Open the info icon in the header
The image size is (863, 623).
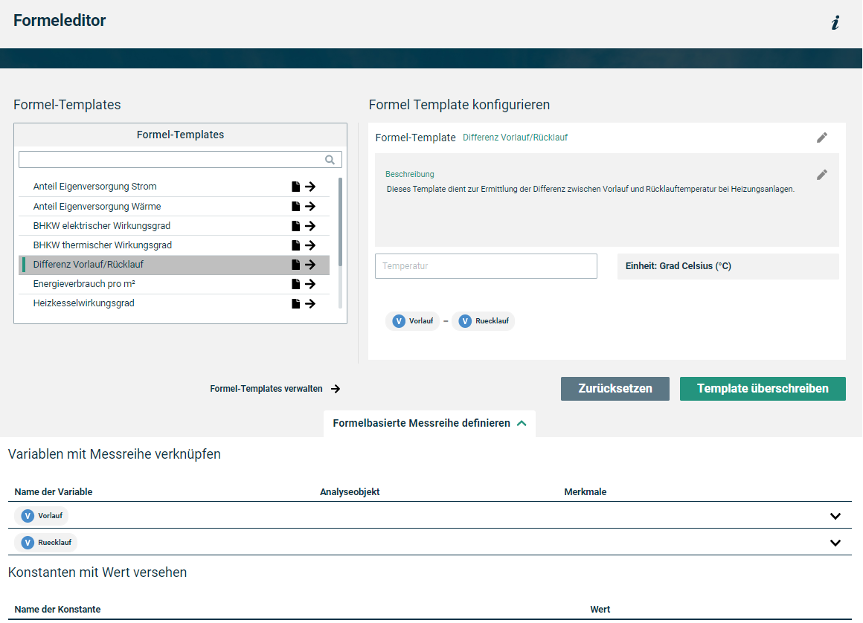(835, 23)
